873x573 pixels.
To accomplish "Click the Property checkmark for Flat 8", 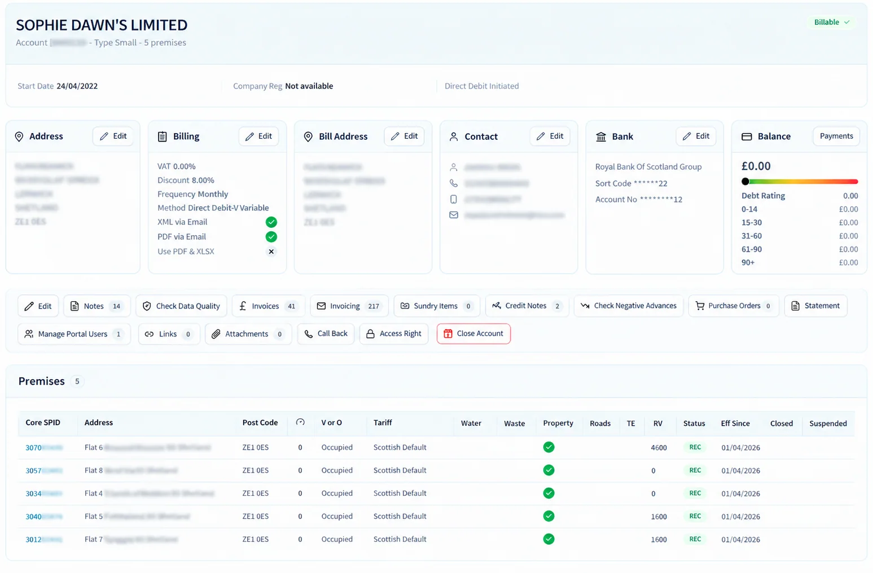I will click(549, 470).
